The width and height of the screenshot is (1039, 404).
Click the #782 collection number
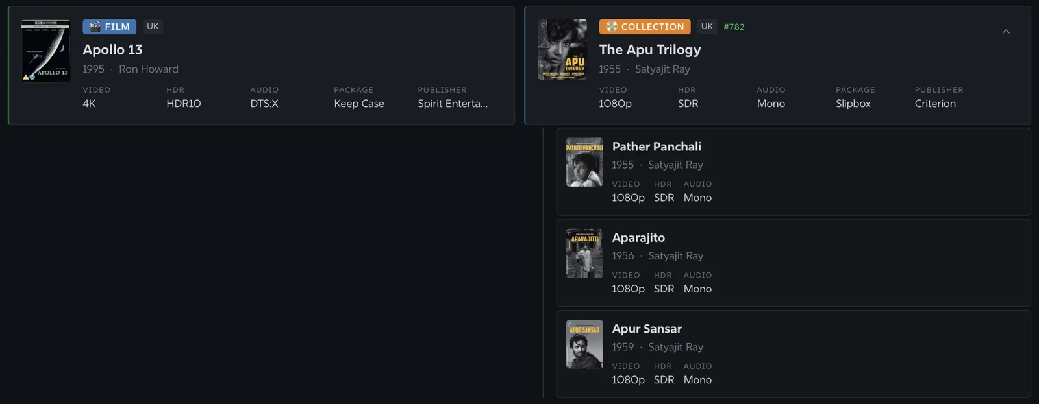(x=734, y=27)
